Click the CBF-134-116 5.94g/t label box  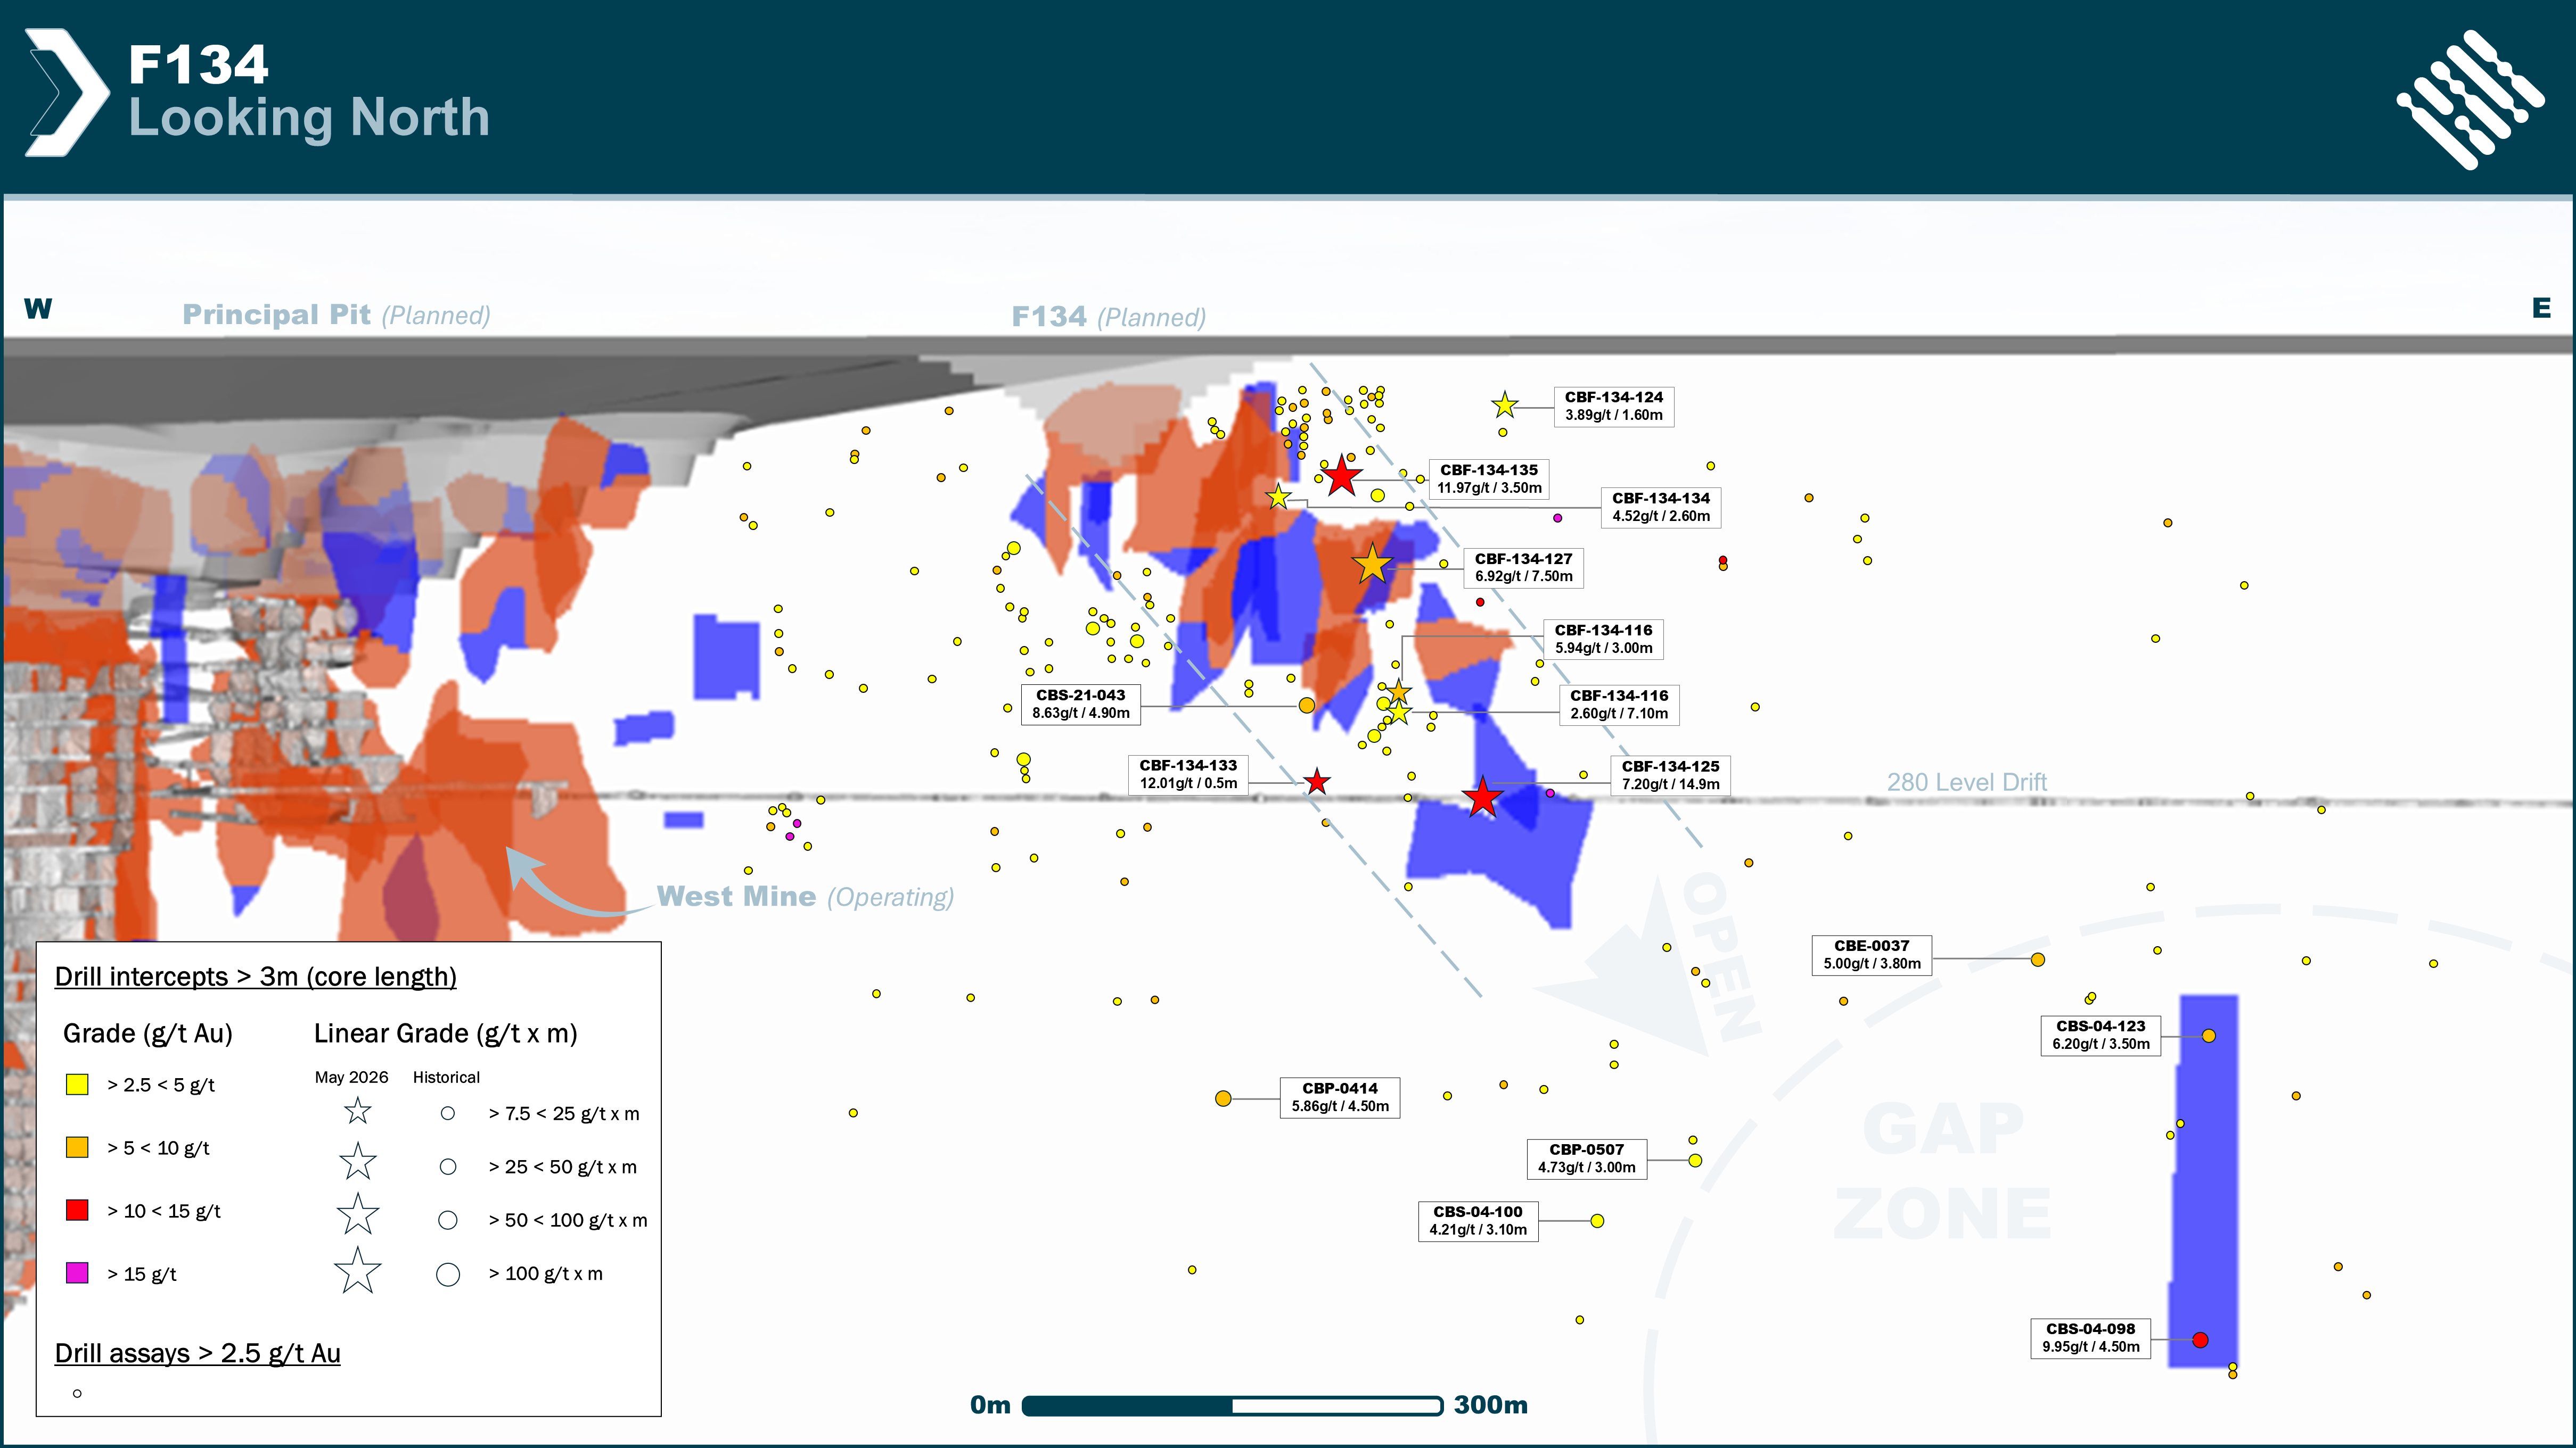[1603, 640]
